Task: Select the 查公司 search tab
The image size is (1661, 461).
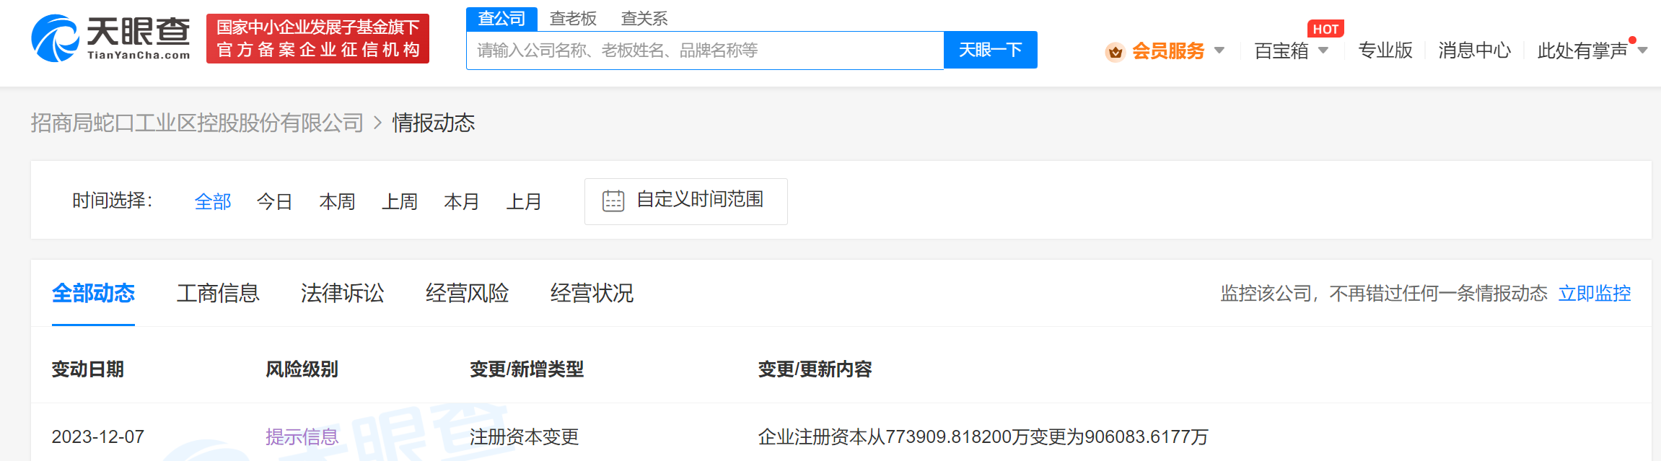Action: (x=501, y=19)
